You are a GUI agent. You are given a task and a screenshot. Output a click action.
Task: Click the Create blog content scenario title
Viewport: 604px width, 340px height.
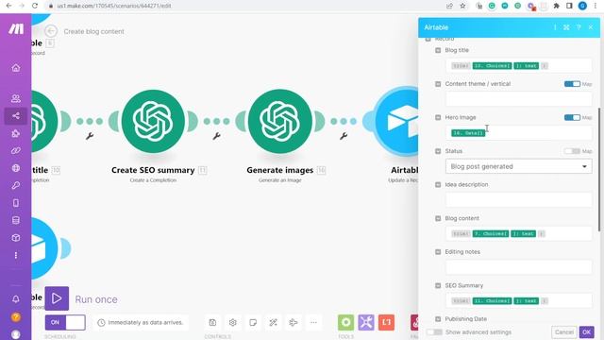(94, 31)
